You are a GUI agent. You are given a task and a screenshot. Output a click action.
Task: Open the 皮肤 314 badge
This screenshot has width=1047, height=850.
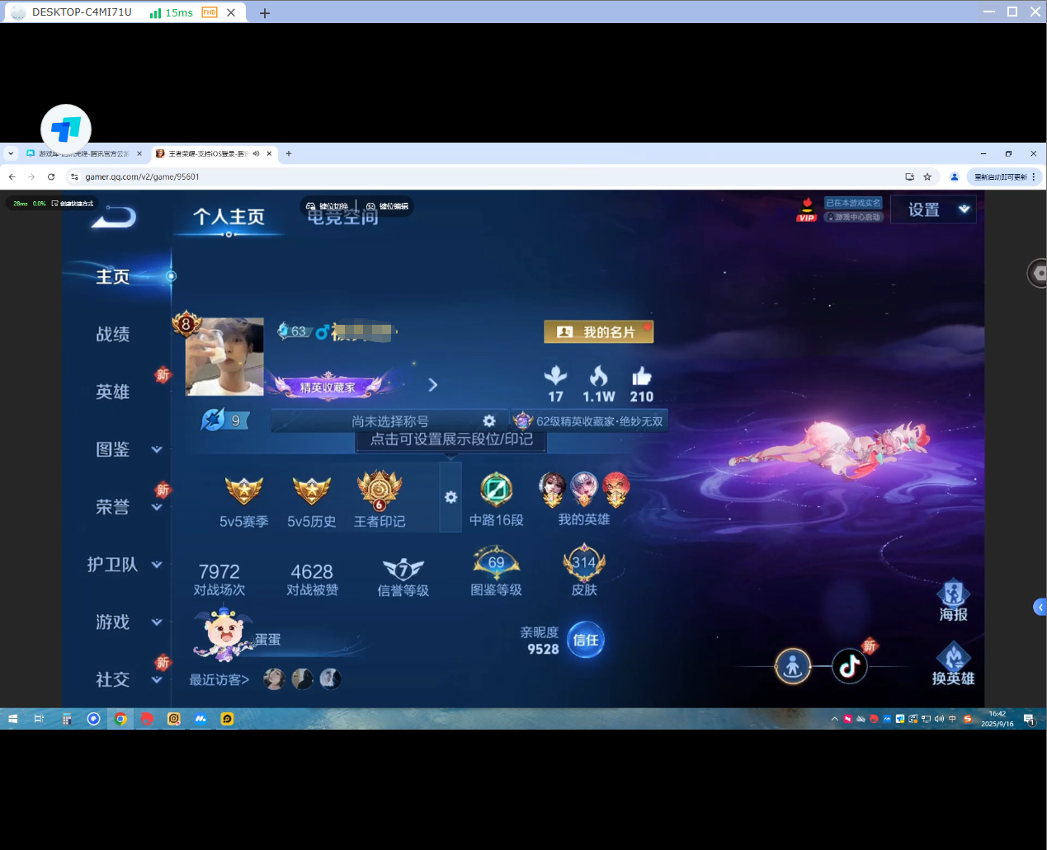[x=584, y=562]
